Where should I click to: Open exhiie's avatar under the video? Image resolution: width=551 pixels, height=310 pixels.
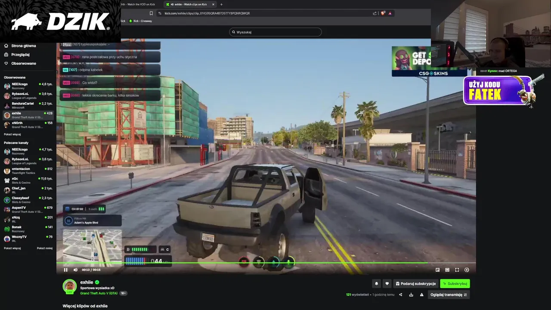pyautogui.click(x=70, y=286)
